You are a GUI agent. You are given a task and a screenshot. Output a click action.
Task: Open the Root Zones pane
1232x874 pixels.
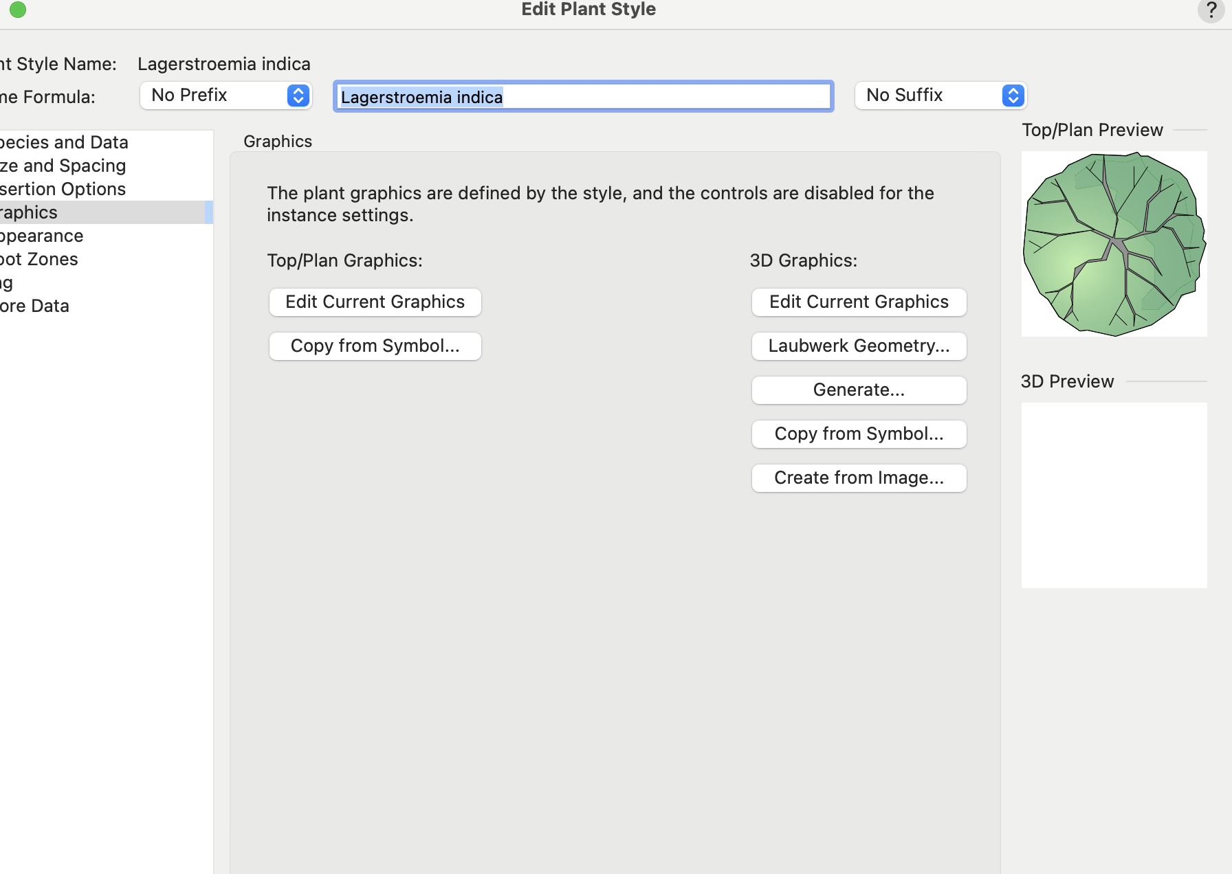[39, 259]
